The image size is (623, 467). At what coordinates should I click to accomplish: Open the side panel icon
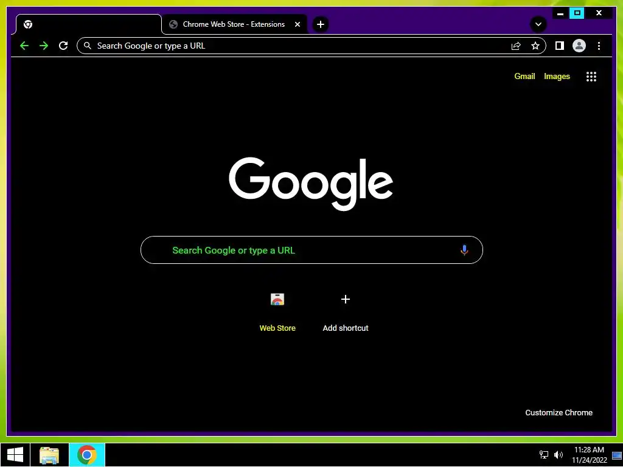[x=560, y=46]
